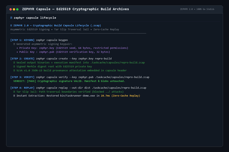Image resolution: width=229 pixels, height=152 pixels.
Task: Click the line 'SLSA v1.0 JSON-LD build provenance attestation'
Action: pyautogui.click(x=71, y=70)
